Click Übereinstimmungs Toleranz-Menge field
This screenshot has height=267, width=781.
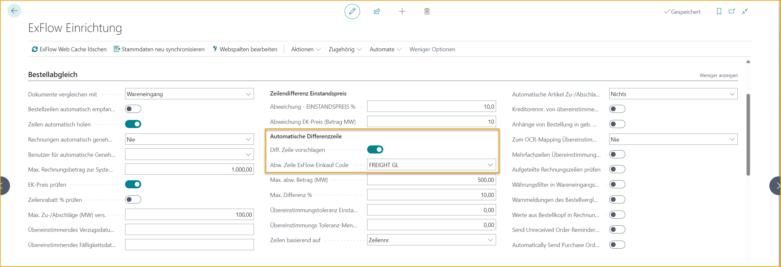[431, 225]
